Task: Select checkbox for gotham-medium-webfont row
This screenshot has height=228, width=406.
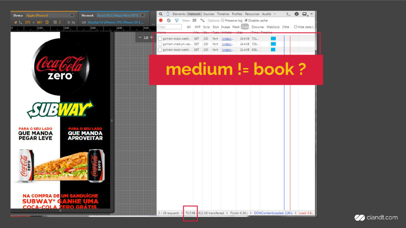Action: tap(160, 44)
